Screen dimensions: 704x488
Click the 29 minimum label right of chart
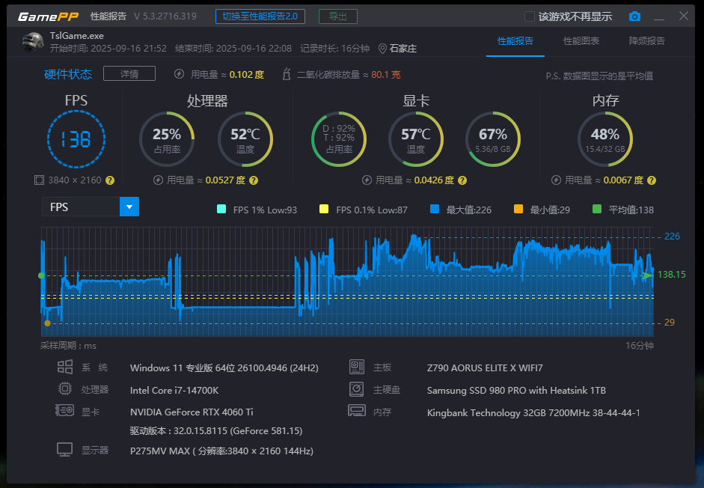click(670, 322)
